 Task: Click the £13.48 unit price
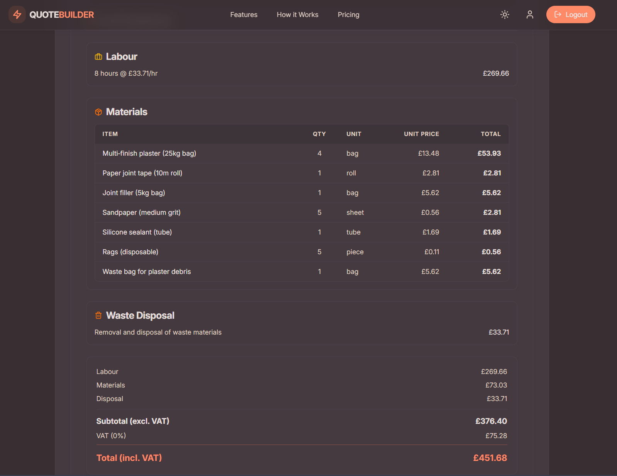pos(429,153)
